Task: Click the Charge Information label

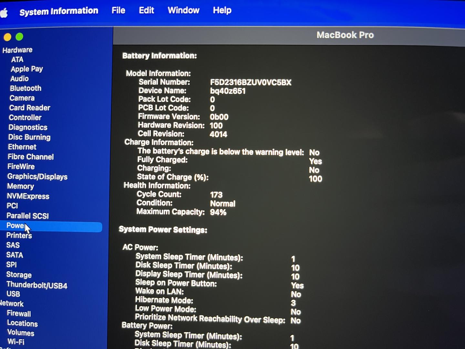Action: (x=159, y=143)
